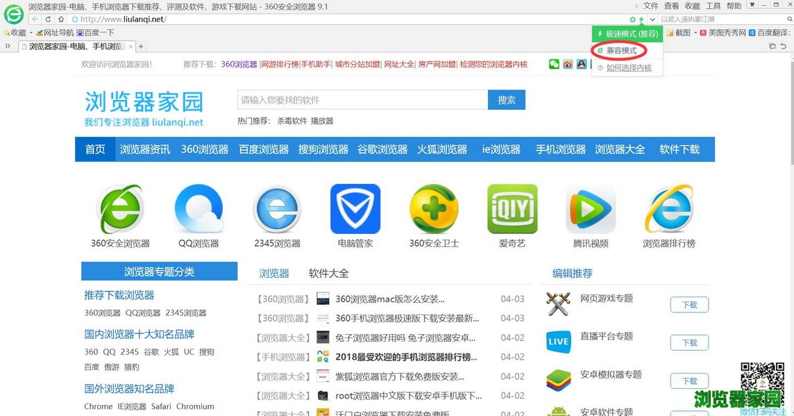Open a new tab with plus button
Viewport: 794px width, 416px height.
pos(141,47)
